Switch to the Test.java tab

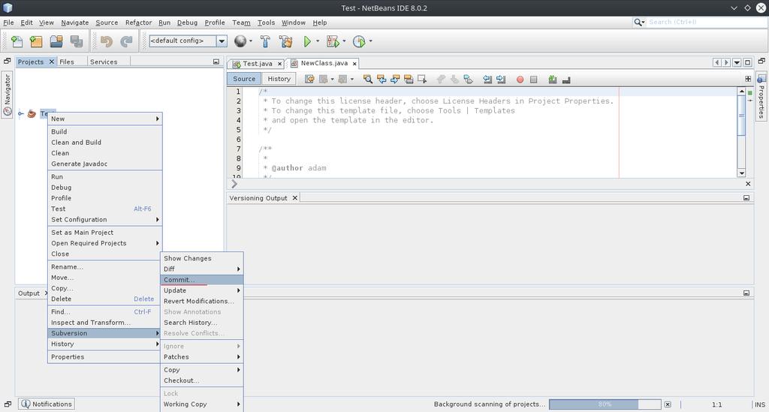click(x=257, y=64)
